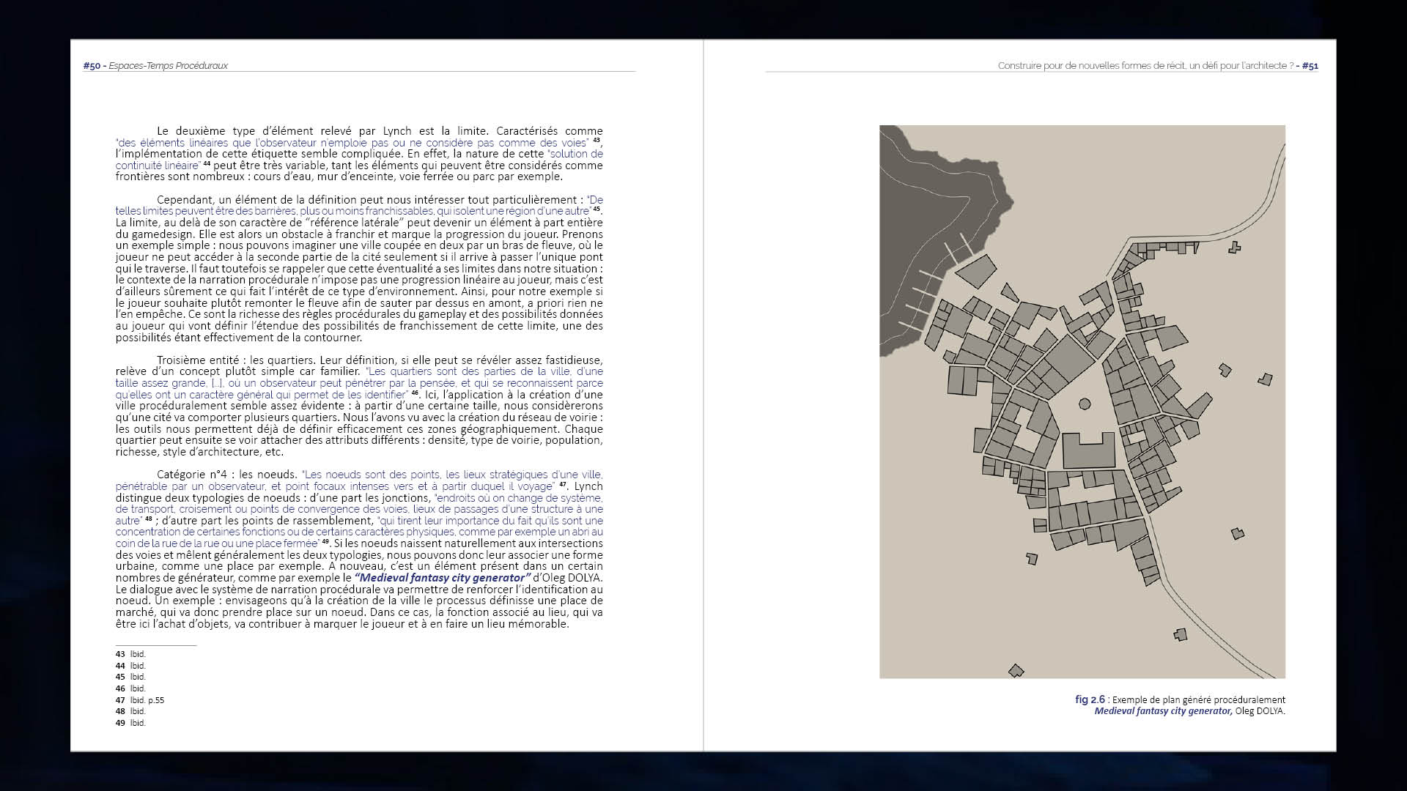Click the paragraph starting 'Troisième entité : les quartiers'
Image resolution: width=1407 pixels, height=791 pixels.
coord(359,406)
